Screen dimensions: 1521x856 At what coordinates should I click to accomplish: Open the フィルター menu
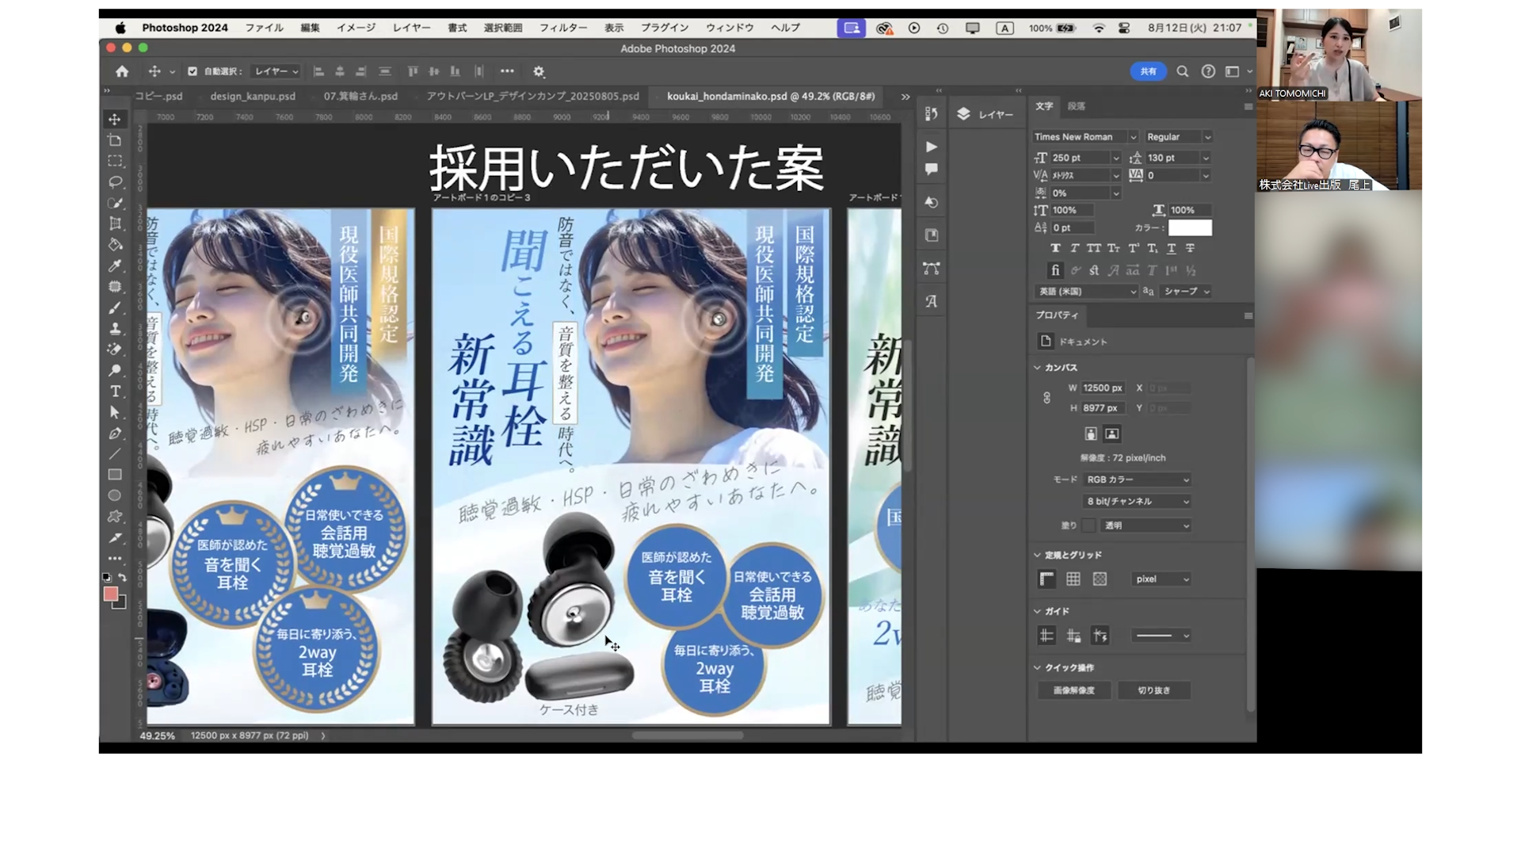563,28
